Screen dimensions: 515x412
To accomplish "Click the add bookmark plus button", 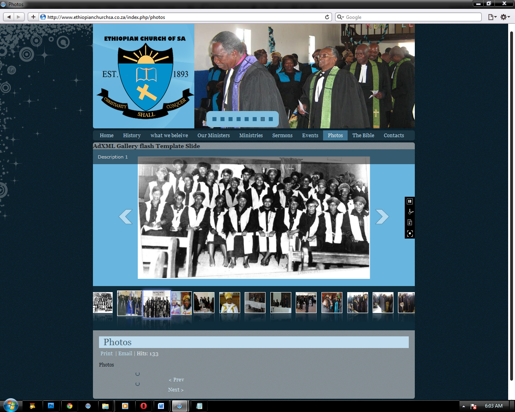I will click(x=33, y=17).
